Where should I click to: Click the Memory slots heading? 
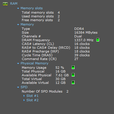pos(32,8)
